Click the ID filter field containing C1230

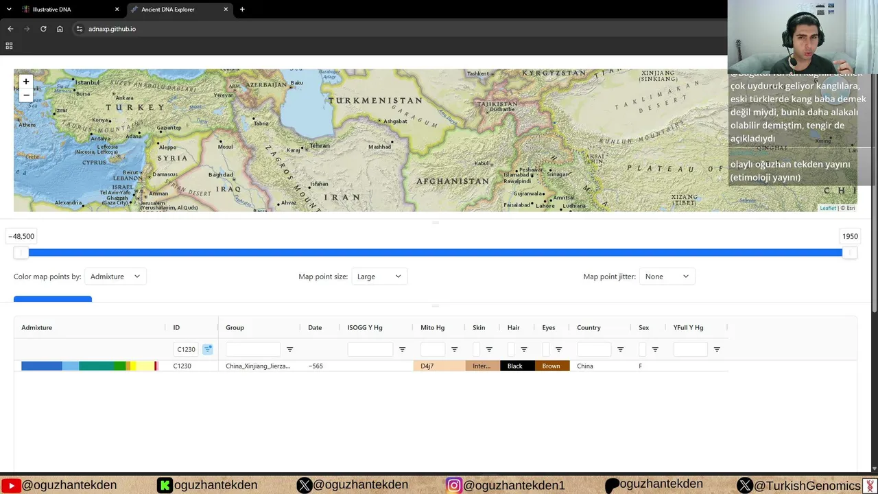click(x=185, y=349)
